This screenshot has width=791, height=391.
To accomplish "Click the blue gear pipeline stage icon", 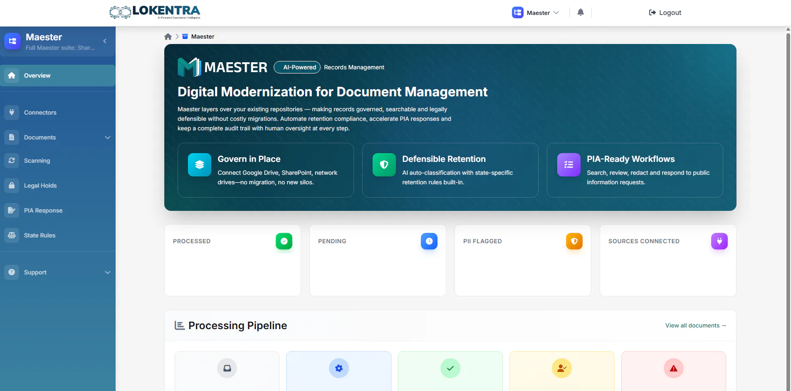I will [x=339, y=368].
